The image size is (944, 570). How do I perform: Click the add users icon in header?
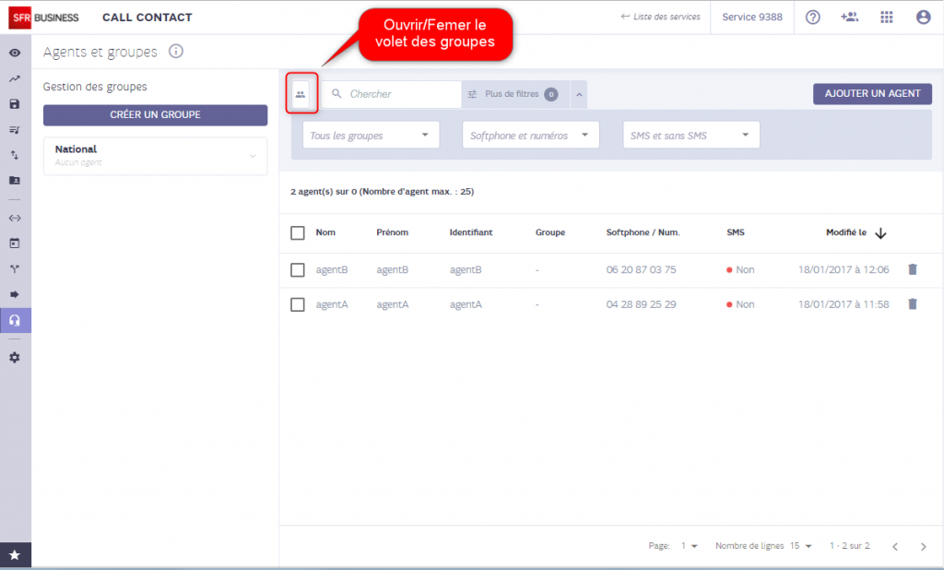click(x=849, y=18)
